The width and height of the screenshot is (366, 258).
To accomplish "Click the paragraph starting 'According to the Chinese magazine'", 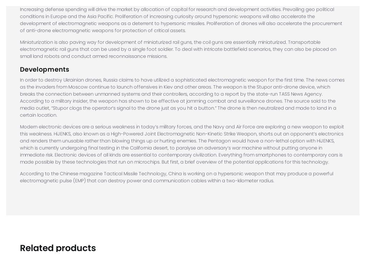I will coord(177,177).
